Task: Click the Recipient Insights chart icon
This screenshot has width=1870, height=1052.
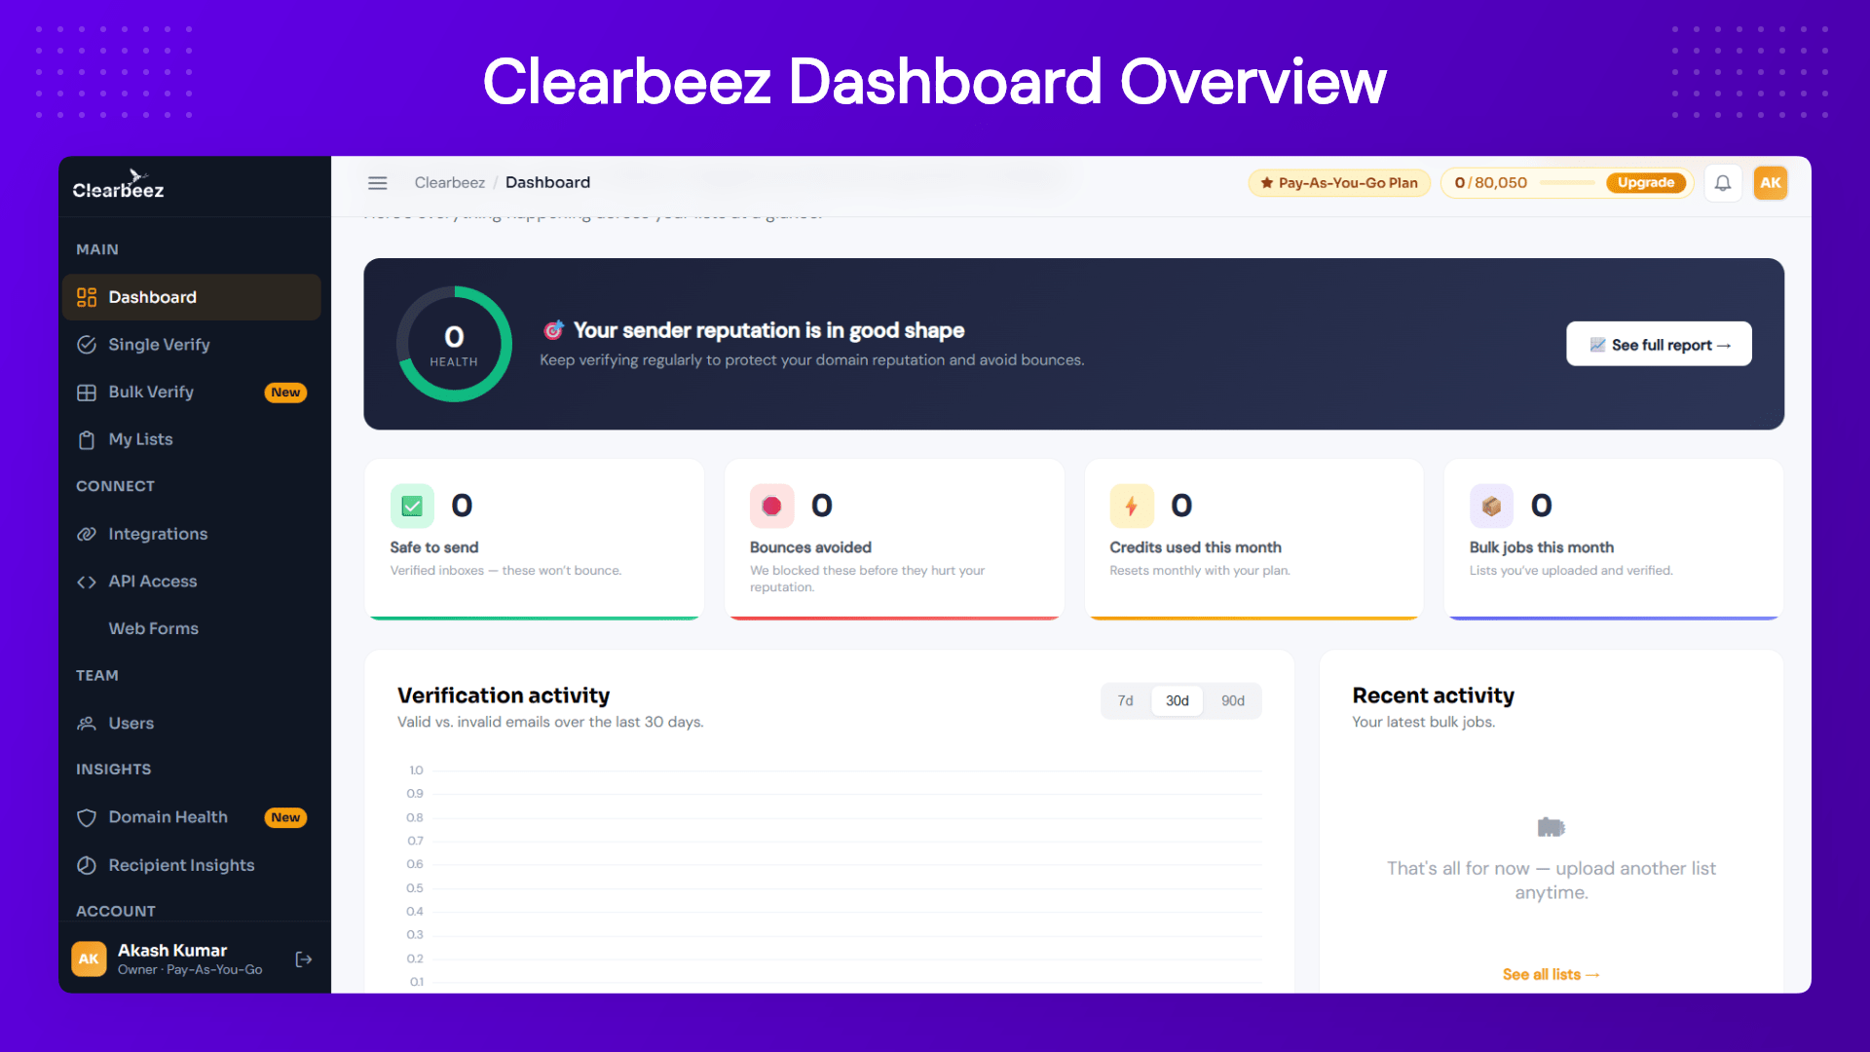Action: pos(87,865)
